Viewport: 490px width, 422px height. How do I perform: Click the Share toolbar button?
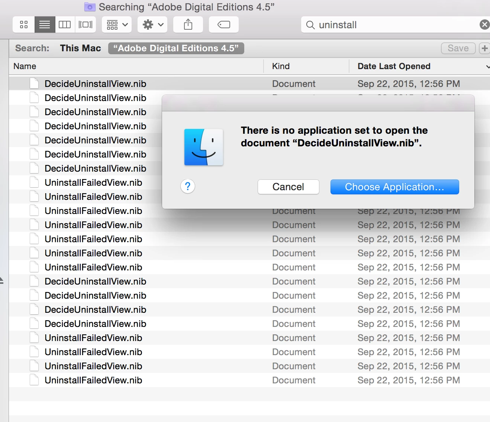[x=188, y=25]
